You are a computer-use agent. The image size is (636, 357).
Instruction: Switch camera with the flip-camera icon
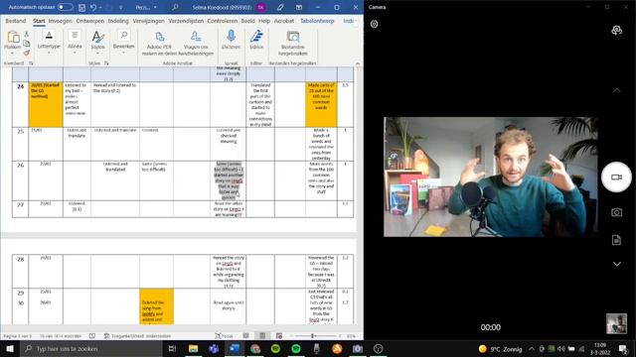616,31
